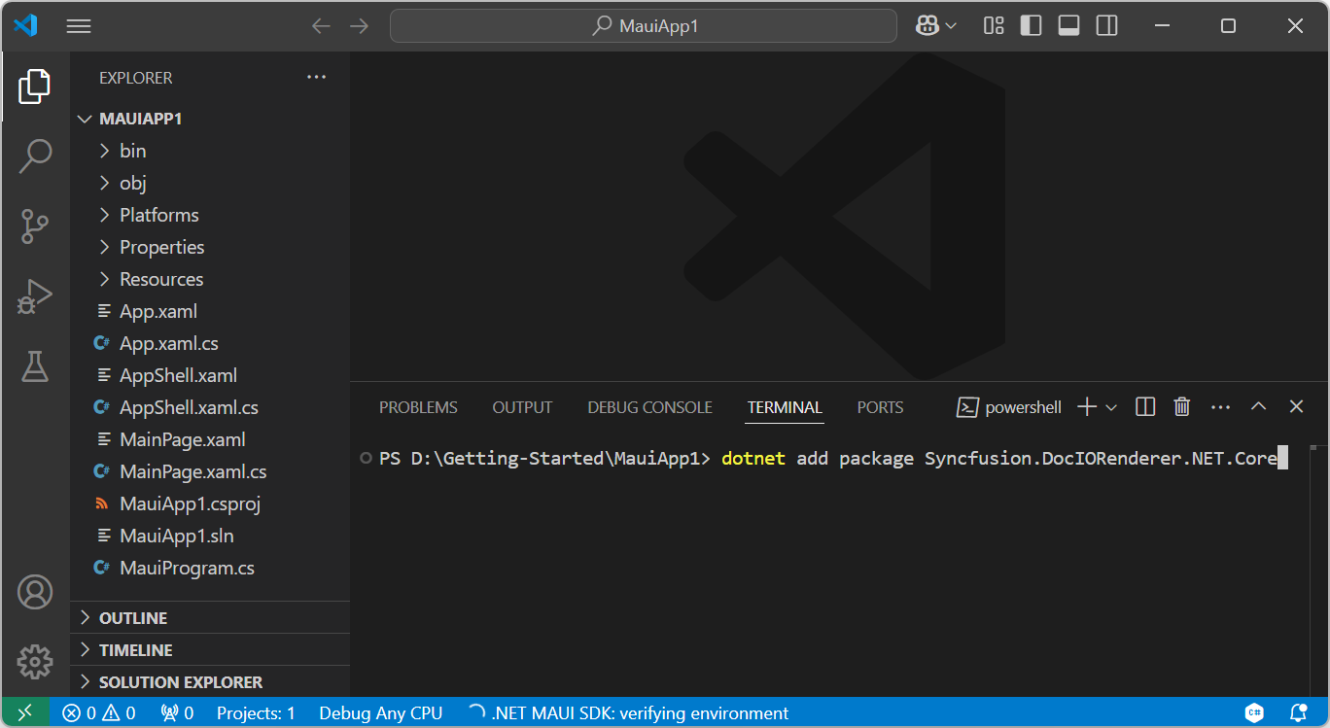Switch to the PROBLEMS tab

pyautogui.click(x=418, y=407)
